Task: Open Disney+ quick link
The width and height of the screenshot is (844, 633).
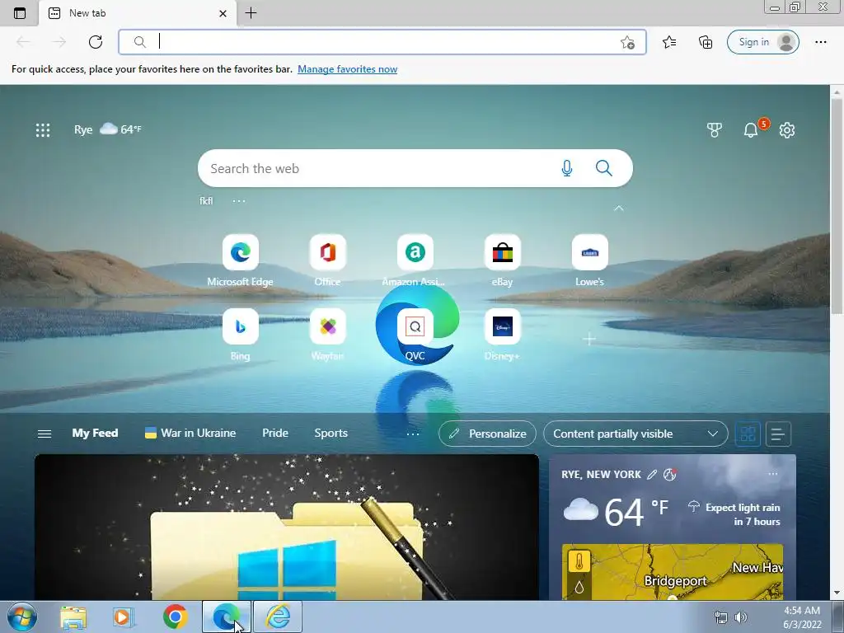Action: pyautogui.click(x=502, y=335)
